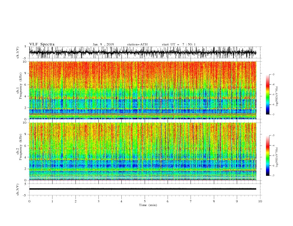This screenshot has width=293, height=226.
Task: Click the ch.1 'Frequency (kHz)' axis label
Action: (x=21, y=86)
